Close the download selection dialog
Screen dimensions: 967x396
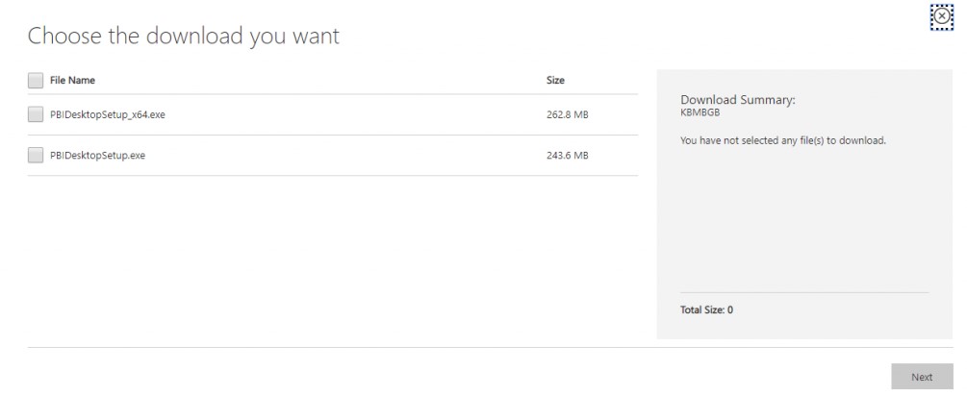pyautogui.click(x=941, y=16)
